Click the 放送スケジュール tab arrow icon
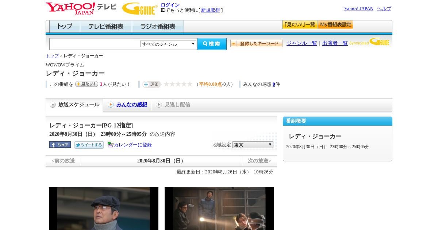 pyautogui.click(x=53, y=105)
